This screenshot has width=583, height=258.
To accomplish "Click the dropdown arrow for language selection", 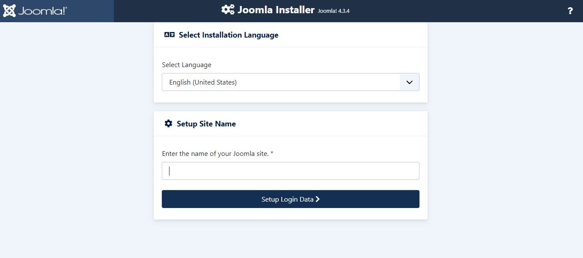I will pos(410,82).
